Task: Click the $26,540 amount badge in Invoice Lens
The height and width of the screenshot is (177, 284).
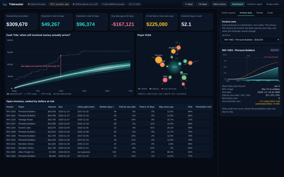Action: pyautogui.click(x=274, y=50)
